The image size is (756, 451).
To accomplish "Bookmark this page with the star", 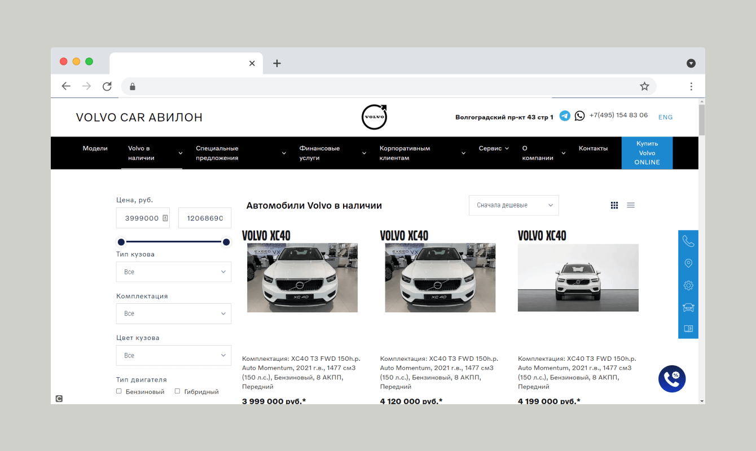I will (x=644, y=86).
